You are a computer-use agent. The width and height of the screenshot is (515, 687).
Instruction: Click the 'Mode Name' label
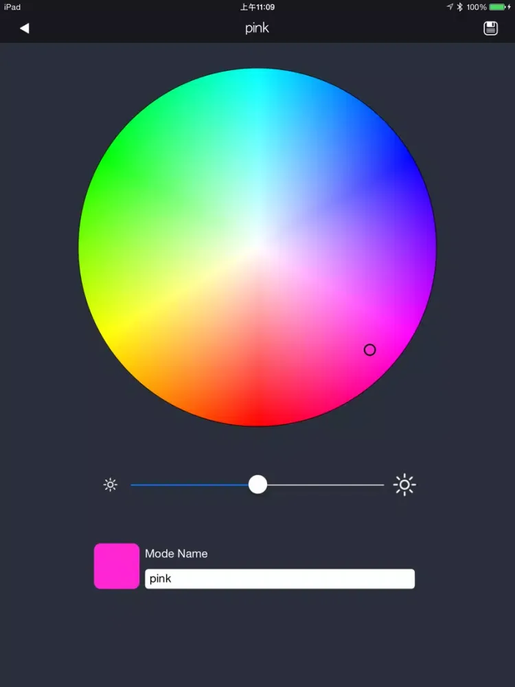coord(176,553)
